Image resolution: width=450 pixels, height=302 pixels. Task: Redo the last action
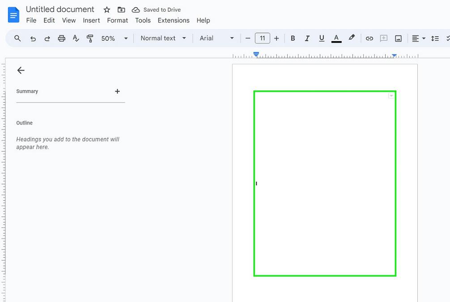pyautogui.click(x=47, y=38)
